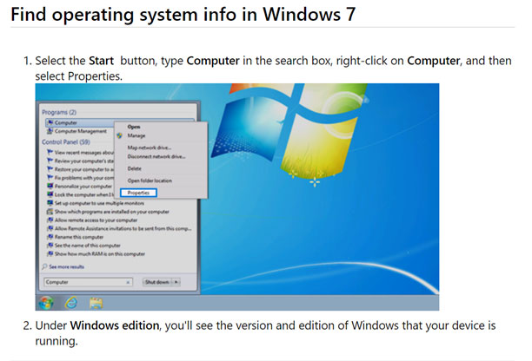The height and width of the screenshot is (361, 532).
Task: Open 'Allow Remote Assistance invitations' result
Action: coord(119,228)
